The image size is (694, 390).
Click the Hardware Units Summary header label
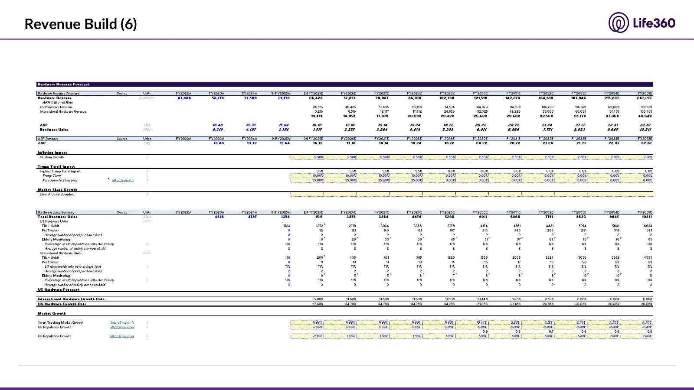tap(56, 212)
